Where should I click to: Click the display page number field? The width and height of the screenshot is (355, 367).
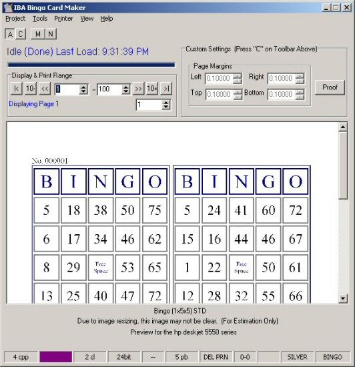pos(149,104)
